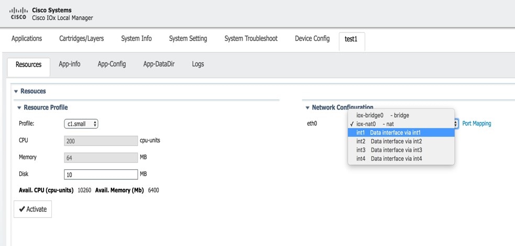Choose iox-bridge0 bridge option

(x=401, y=115)
